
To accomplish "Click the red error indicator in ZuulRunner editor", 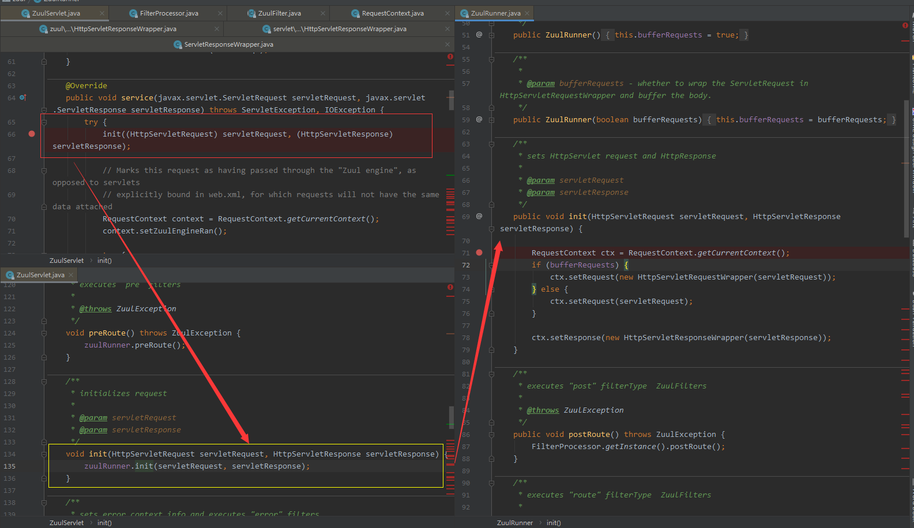I will point(905,25).
